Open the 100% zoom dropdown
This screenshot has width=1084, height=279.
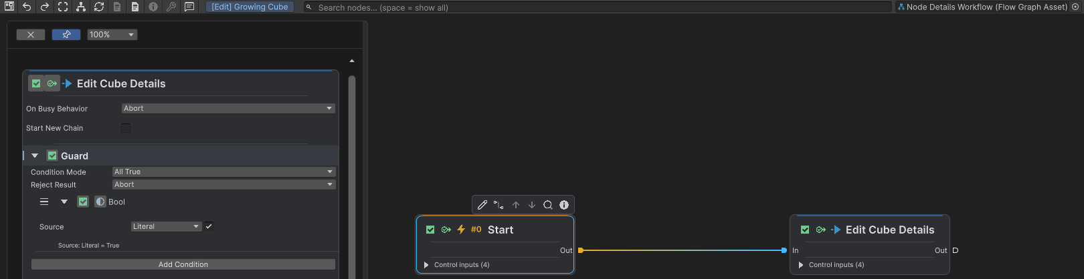click(112, 35)
